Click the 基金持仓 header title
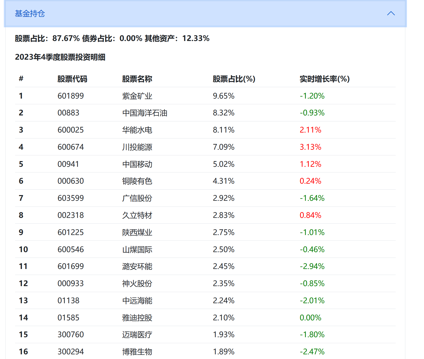 (30, 13)
